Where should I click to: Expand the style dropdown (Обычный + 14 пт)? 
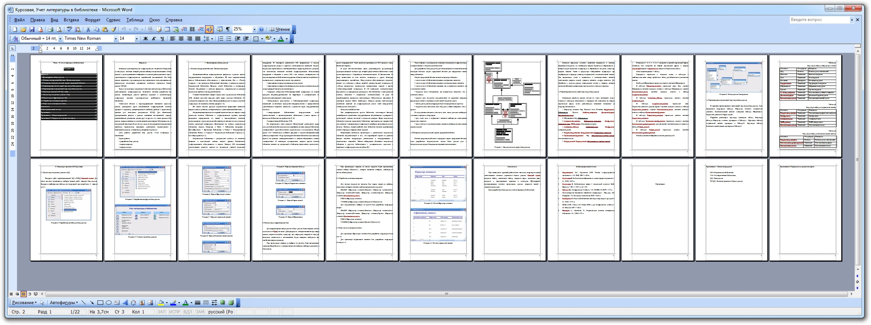[x=60, y=38]
